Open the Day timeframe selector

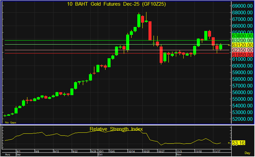pyautogui.click(x=248, y=152)
